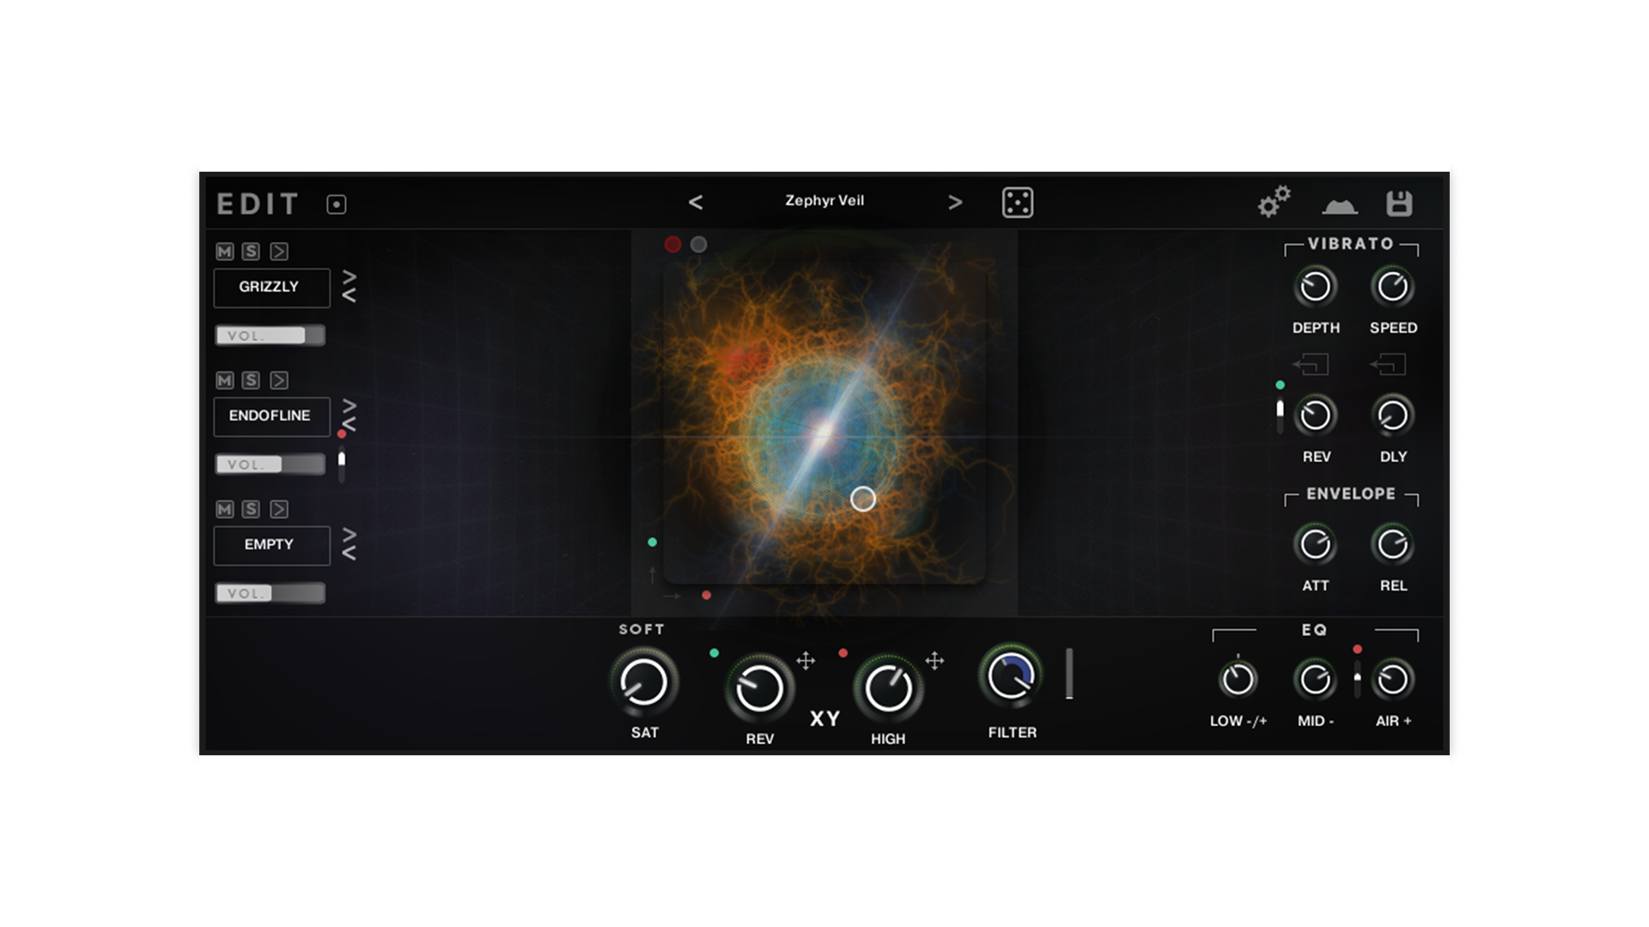Adjust the GRIZZLY volume slider
The image size is (1649, 927).
[270, 336]
